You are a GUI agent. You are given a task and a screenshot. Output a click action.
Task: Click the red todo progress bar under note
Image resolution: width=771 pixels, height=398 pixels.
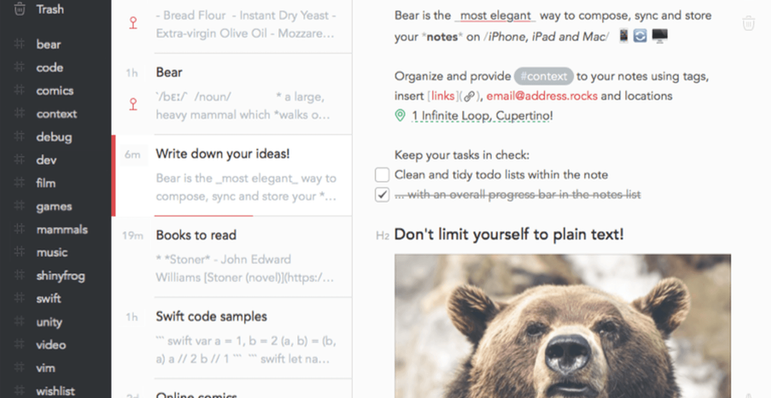[203, 215]
